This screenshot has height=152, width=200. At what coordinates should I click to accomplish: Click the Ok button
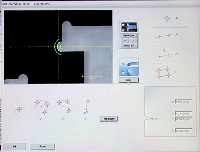pos(14,146)
